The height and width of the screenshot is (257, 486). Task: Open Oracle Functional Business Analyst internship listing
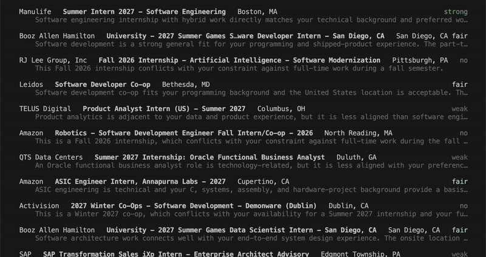tap(210, 157)
